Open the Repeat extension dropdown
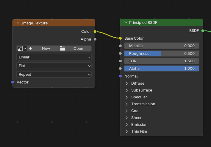This screenshot has width=211, height=147. coord(54,75)
